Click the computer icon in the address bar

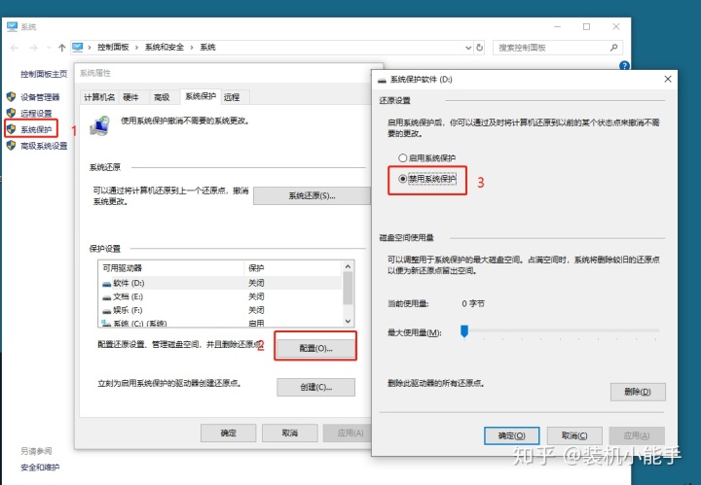point(78,47)
